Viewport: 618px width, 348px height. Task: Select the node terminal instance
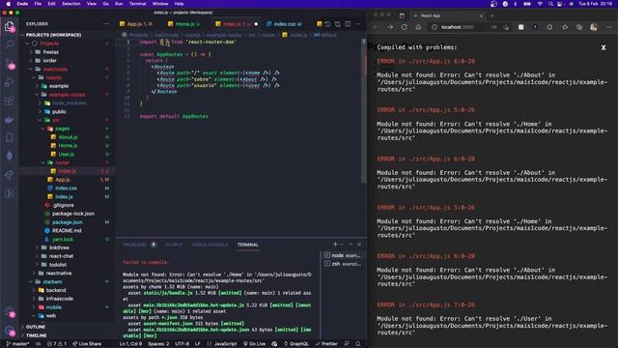pos(343,255)
